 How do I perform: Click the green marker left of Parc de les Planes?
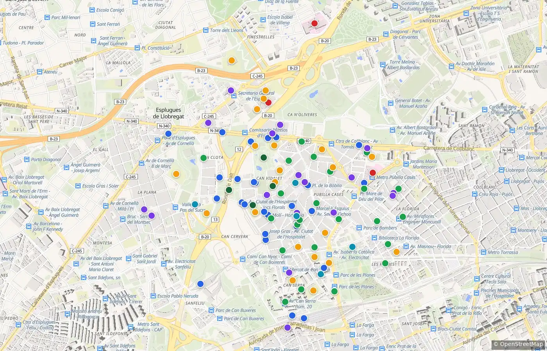click(334, 291)
